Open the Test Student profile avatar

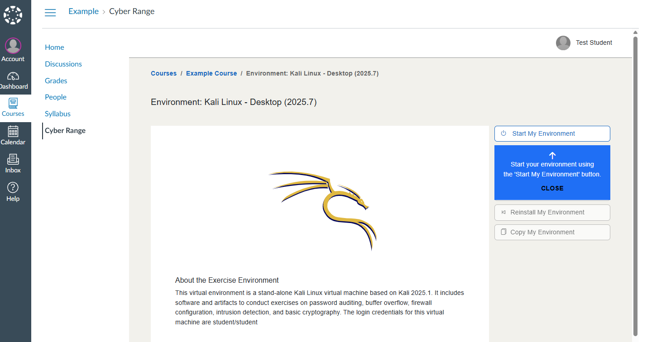pos(563,43)
